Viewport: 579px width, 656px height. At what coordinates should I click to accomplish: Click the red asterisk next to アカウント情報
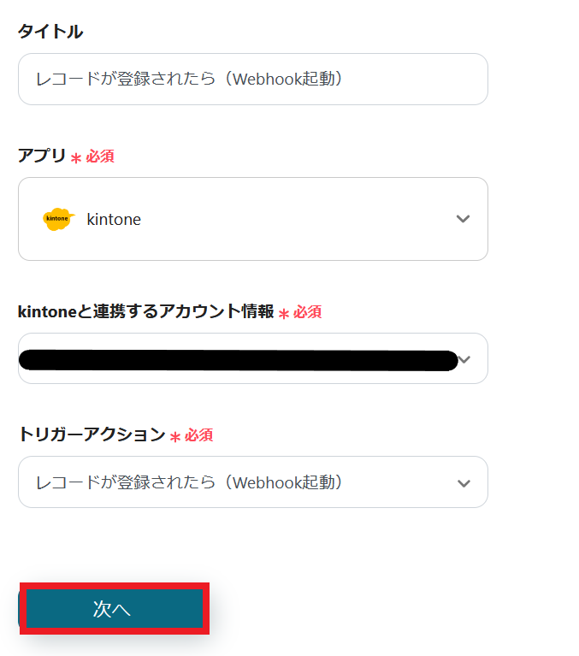click(284, 314)
